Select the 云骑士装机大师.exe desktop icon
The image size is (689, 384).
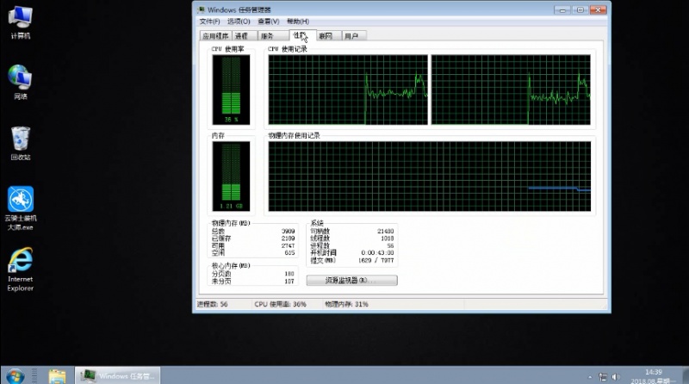(x=20, y=208)
